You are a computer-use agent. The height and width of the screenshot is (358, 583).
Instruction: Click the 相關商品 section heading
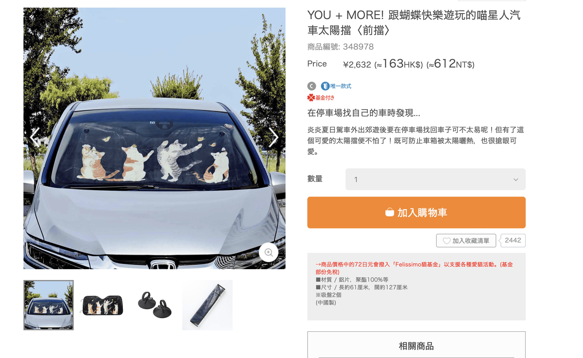point(416,346)
